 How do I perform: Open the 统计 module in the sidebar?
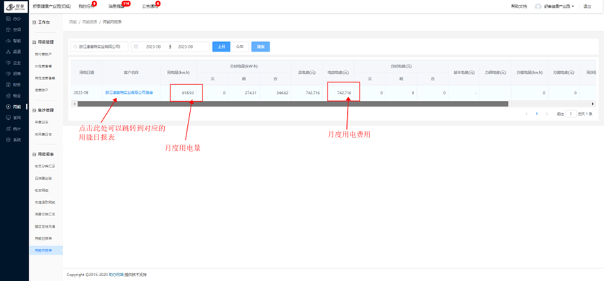[14, 129]
